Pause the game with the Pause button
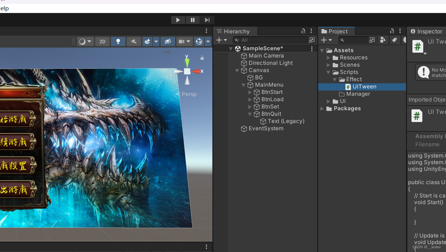 point(192,20)
